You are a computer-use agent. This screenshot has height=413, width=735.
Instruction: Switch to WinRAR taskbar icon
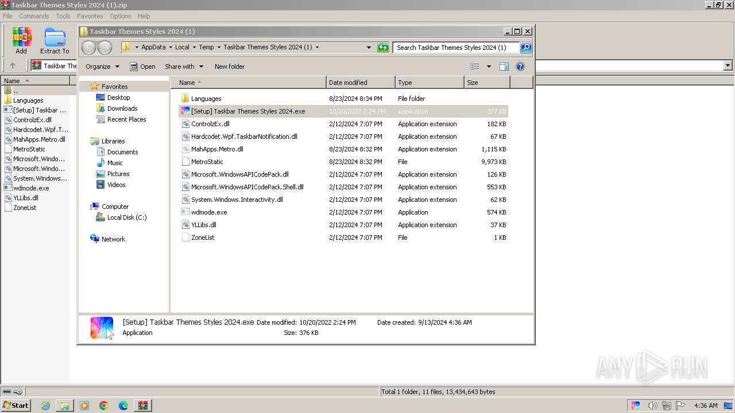(143, 406)
